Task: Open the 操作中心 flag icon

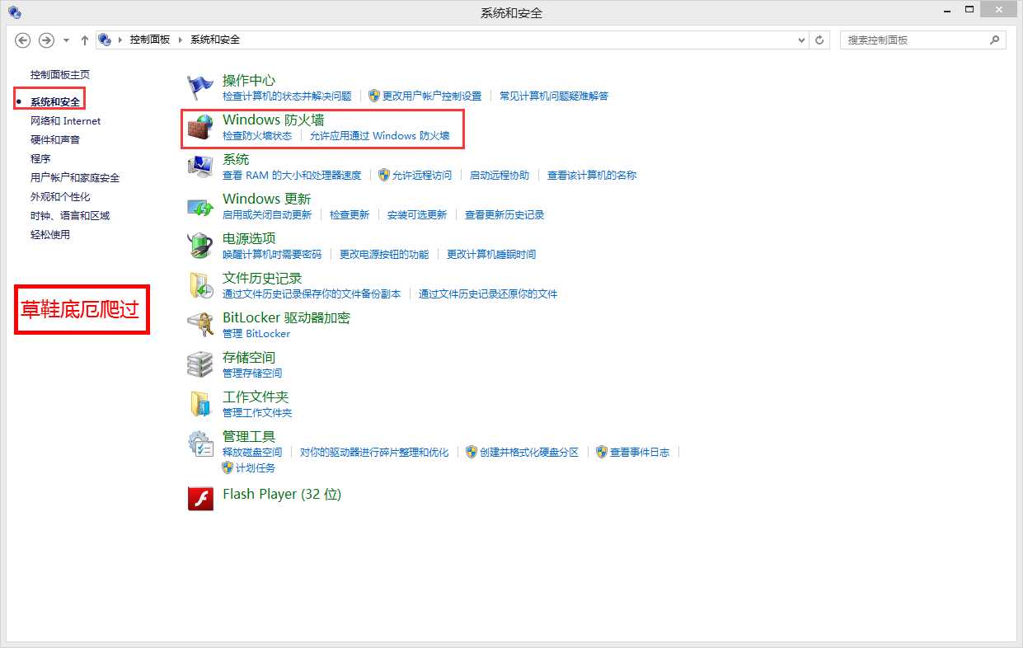Action: [200, 87]
